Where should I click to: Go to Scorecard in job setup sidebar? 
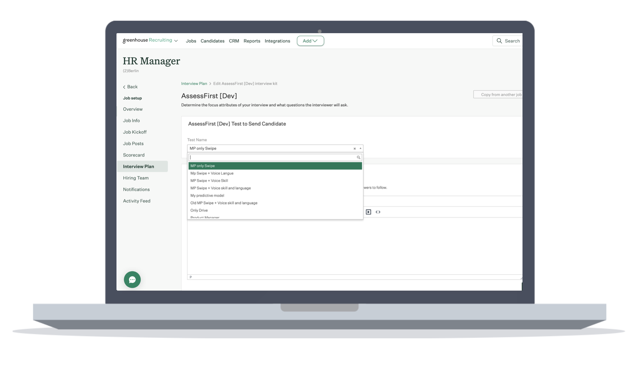point(134,155)
